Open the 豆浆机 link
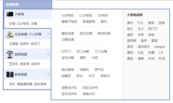Viewport: 173px width, 103px height. pos(14,64)
